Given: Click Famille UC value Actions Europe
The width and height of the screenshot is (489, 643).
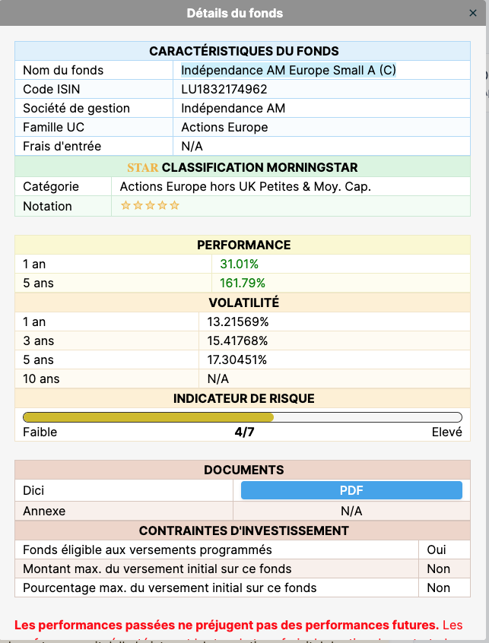Looking at the screenshot, I should 224,127.
